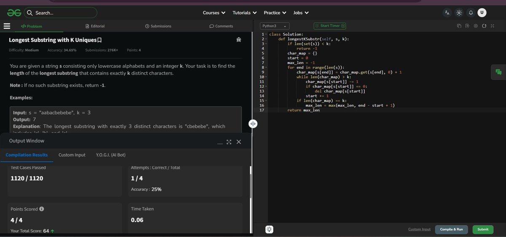Screen dimensions: 506x237
Task: Click the Time Taken value 0.06
Action: [x=137, y=220]
